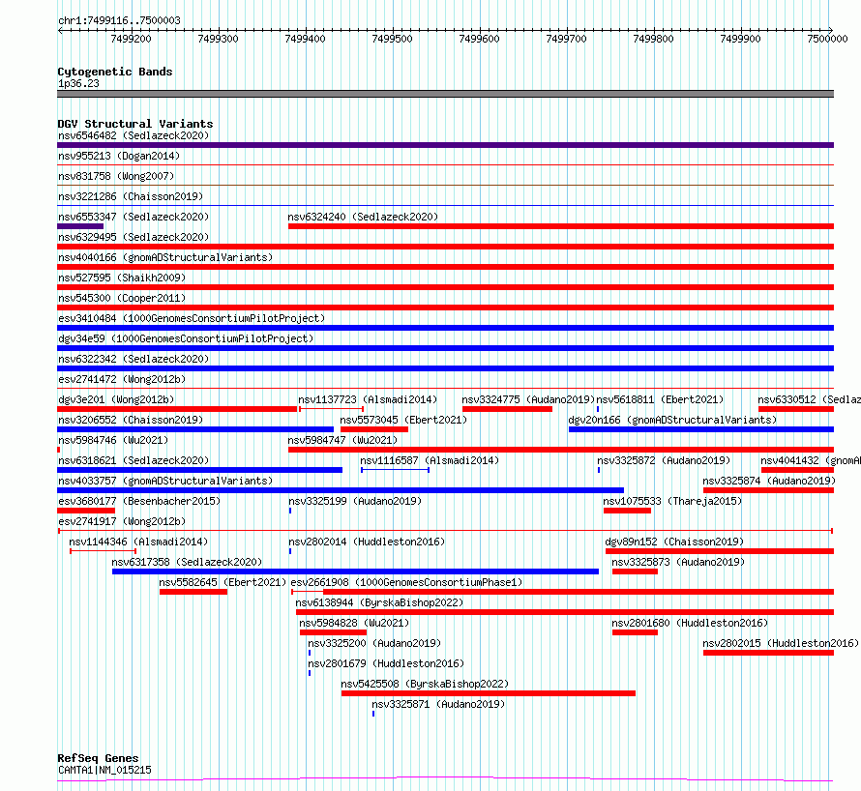Click nsv1137723 (Alsmadi2014) label
The width and height of the screenshot is (861, 791).
pyautogui.click(x=368, y=399)
